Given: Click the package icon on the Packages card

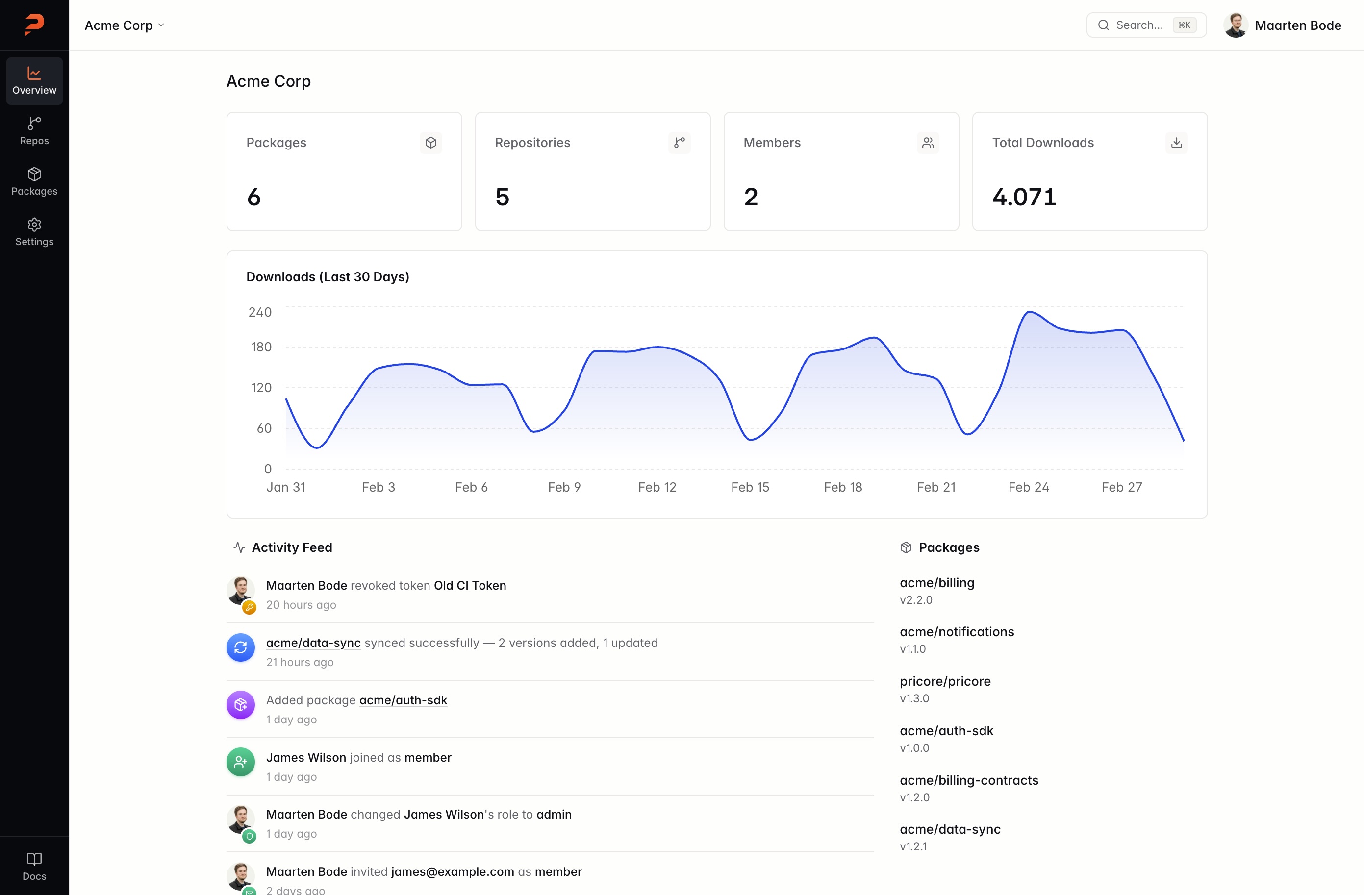Looking at the screenshot, I should (431, 143).
